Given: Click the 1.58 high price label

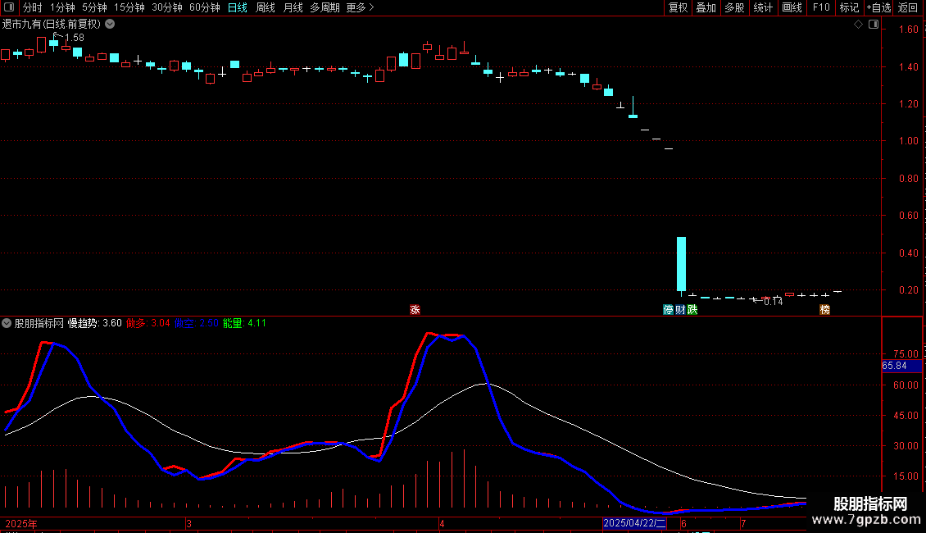Looking at the screenshot, I should tap(75, 37).
